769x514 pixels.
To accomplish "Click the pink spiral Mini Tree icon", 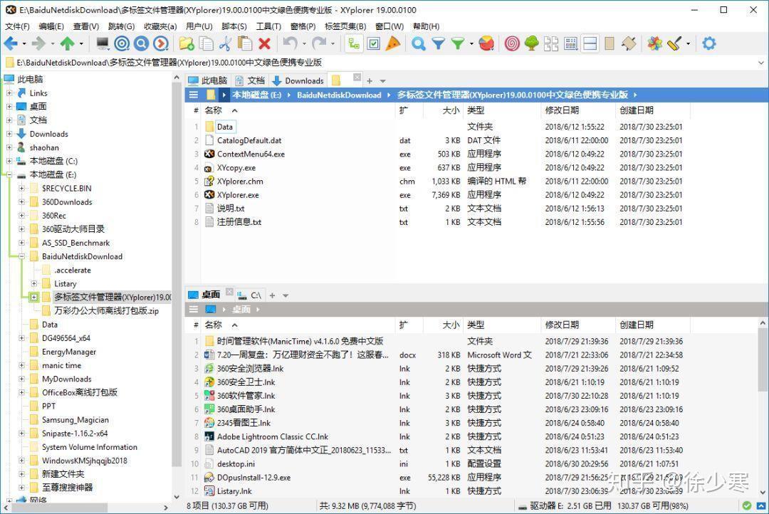I will [x=512, y=43].
